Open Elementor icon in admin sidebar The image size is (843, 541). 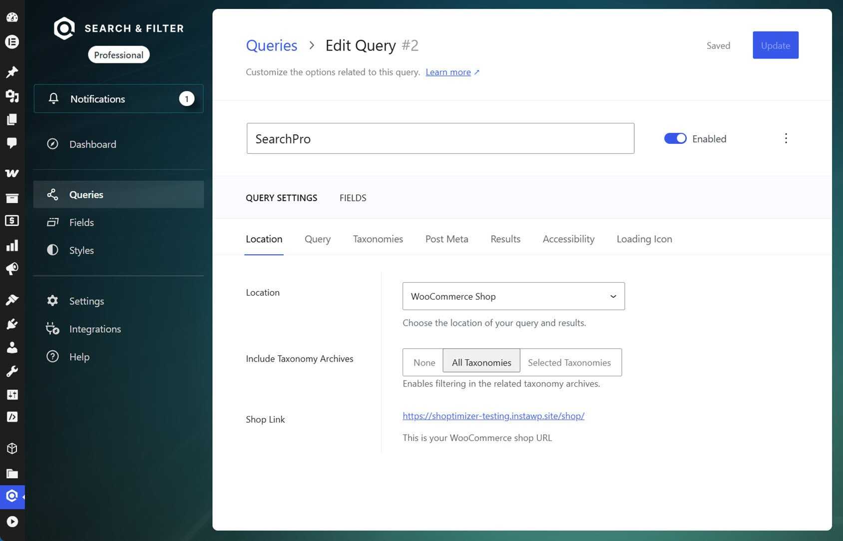tap(12, 42)
